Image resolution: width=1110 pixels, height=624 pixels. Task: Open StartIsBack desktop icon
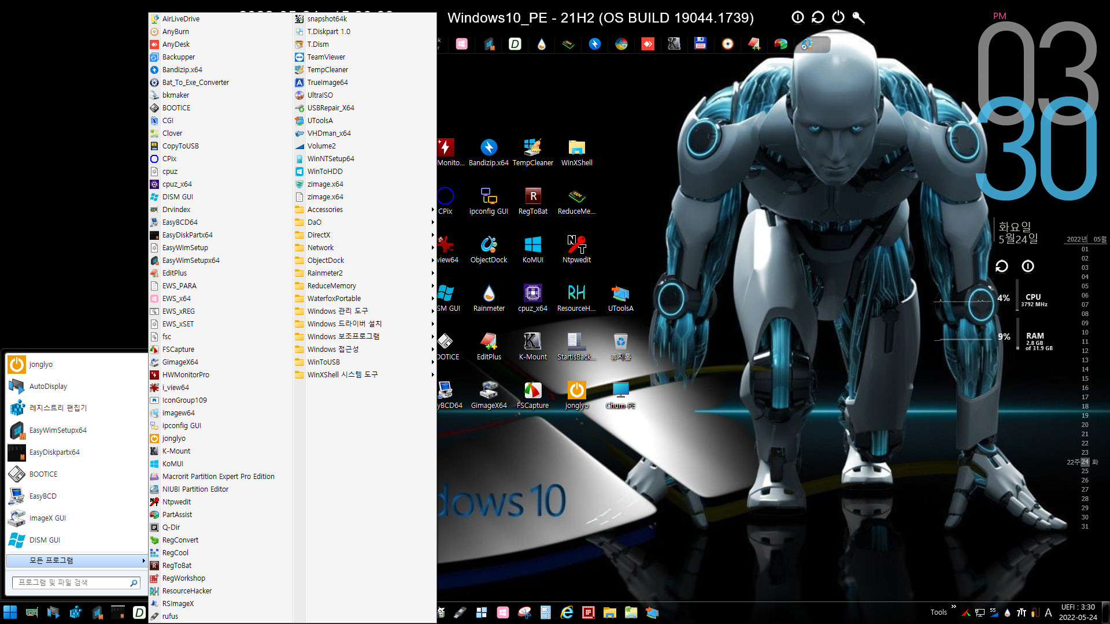576,346
